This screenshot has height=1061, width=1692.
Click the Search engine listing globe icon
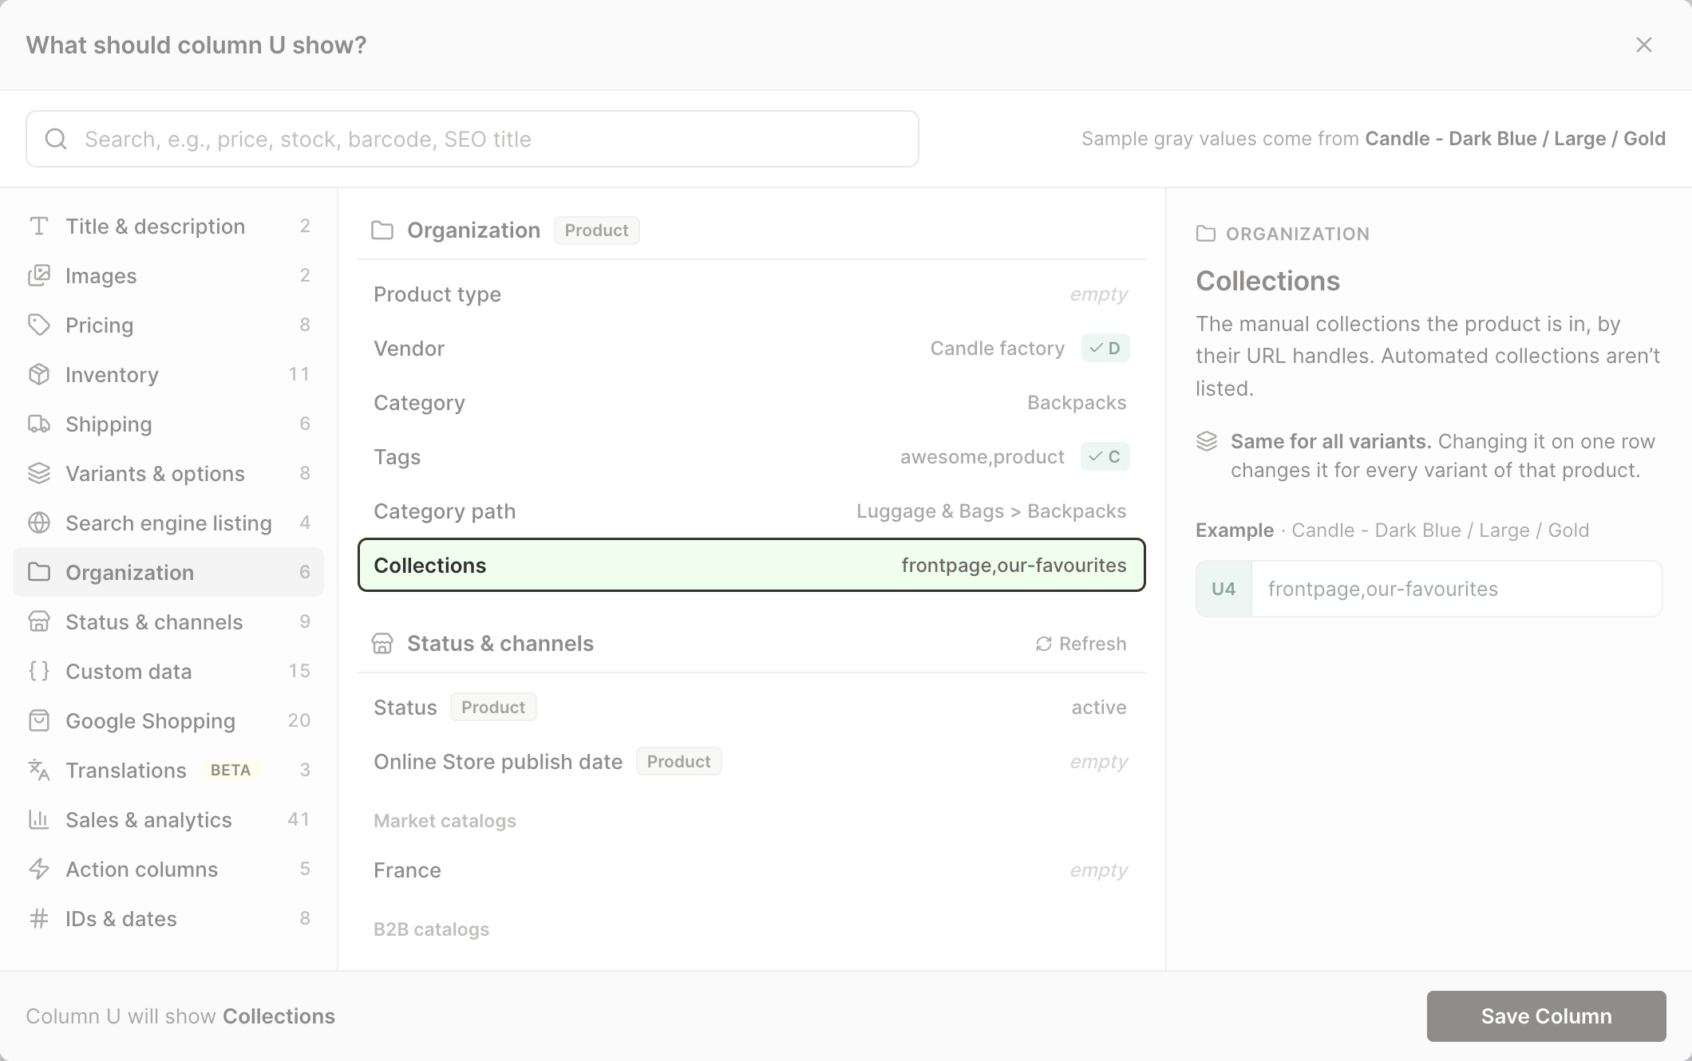point(39,523)
